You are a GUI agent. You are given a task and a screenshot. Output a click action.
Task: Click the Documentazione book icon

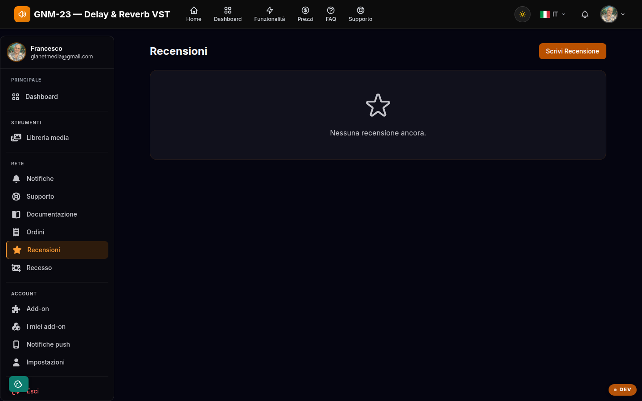coord(16,214)
